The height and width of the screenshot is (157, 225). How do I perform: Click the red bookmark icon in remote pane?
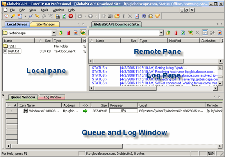(176, 33)
